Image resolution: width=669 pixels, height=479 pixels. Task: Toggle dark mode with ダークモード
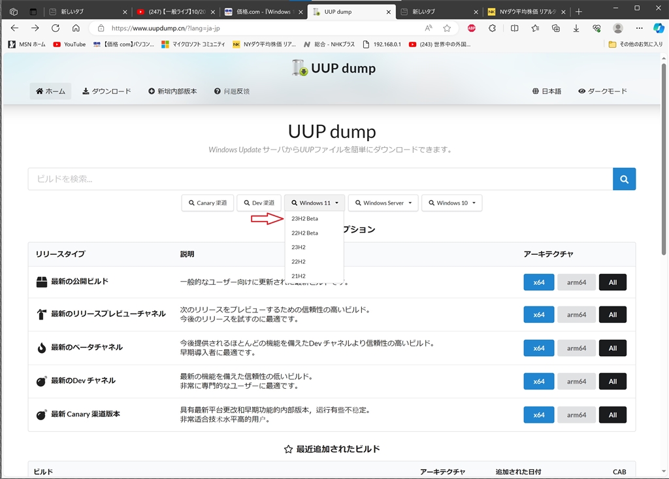(602, 91)
